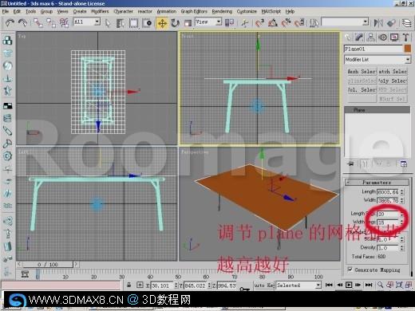Open the MAXScript menu
The width and height of the screenshot is (415, 311).
[x=271, y=11]
